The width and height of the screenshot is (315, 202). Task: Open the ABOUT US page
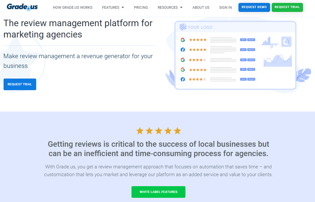click(201, 7)
